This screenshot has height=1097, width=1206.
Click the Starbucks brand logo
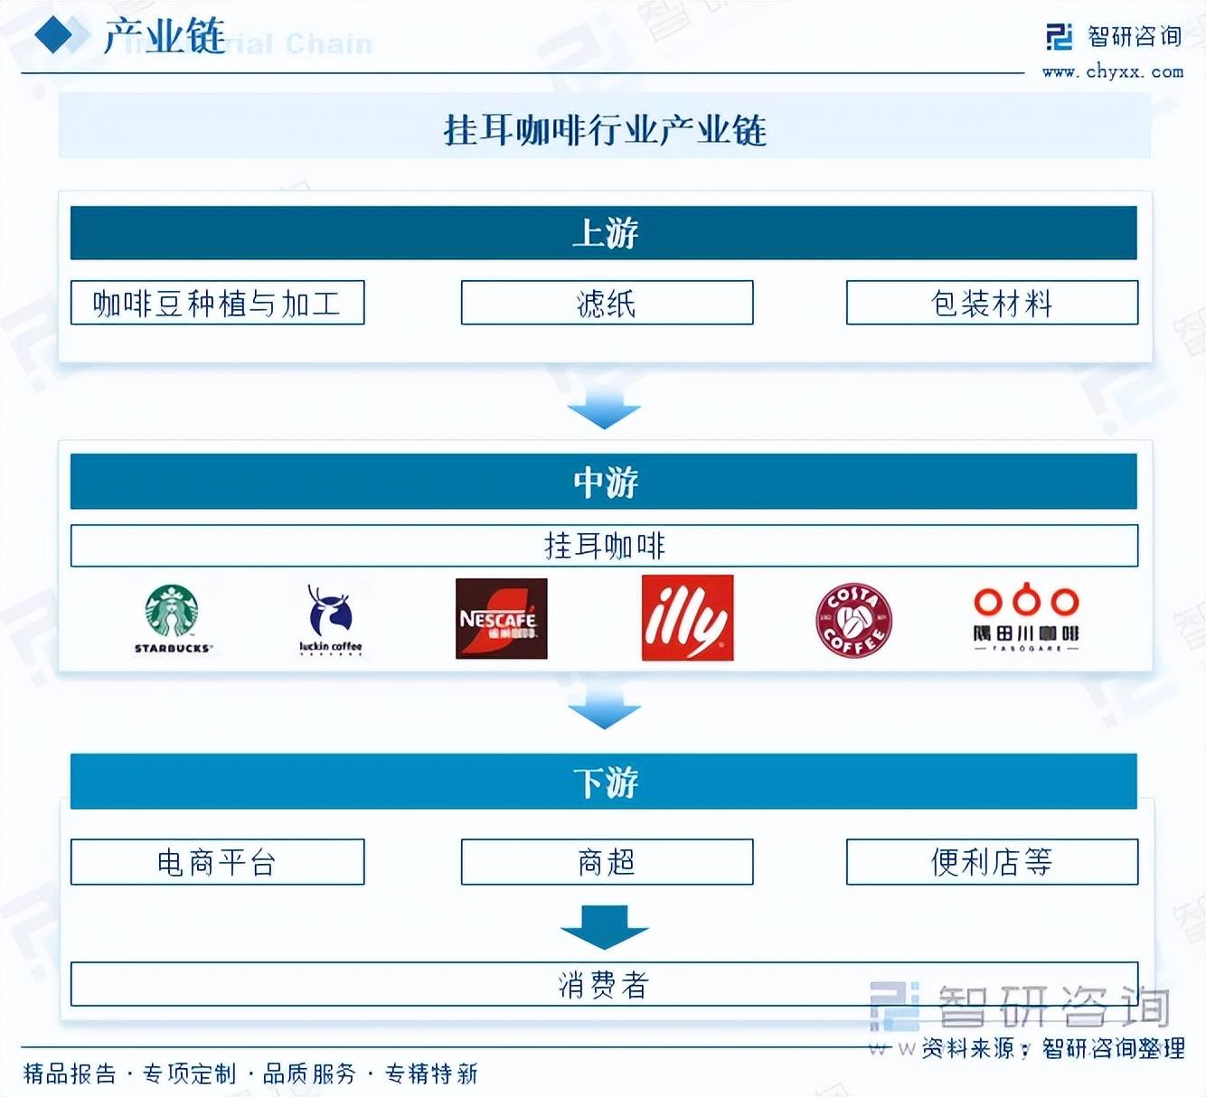pos(172,617)
